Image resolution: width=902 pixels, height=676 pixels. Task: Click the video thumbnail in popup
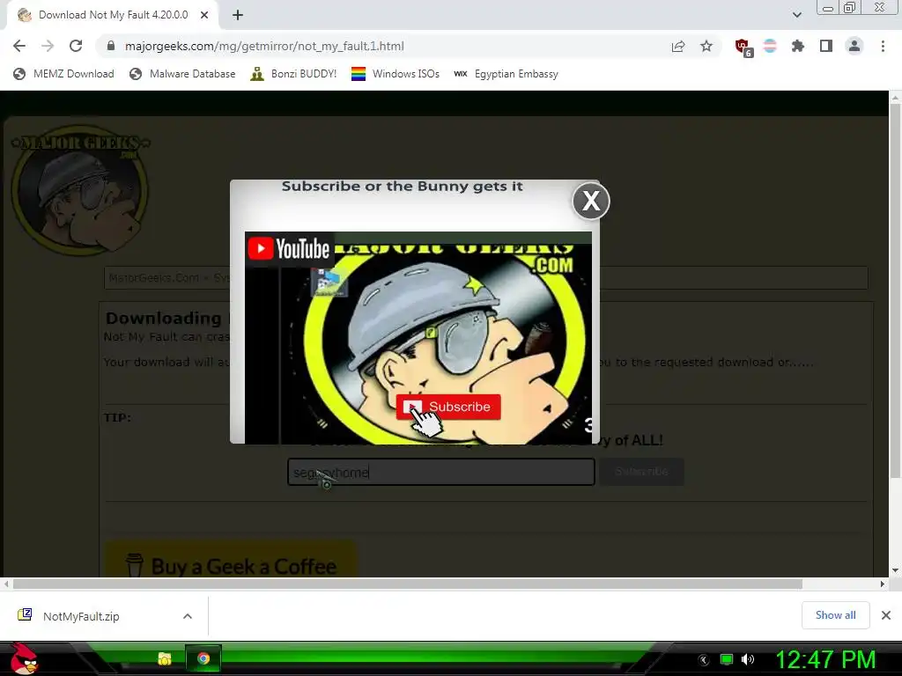pyautogui.click(x=418, y=337)
